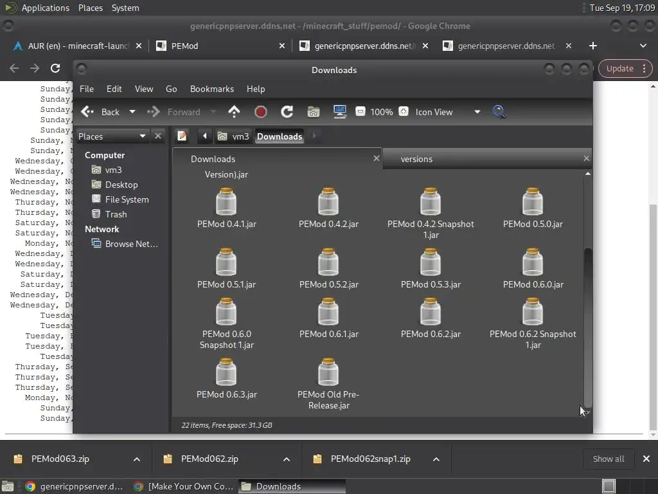Click the magnifier search icon

[x=499, y=112]
